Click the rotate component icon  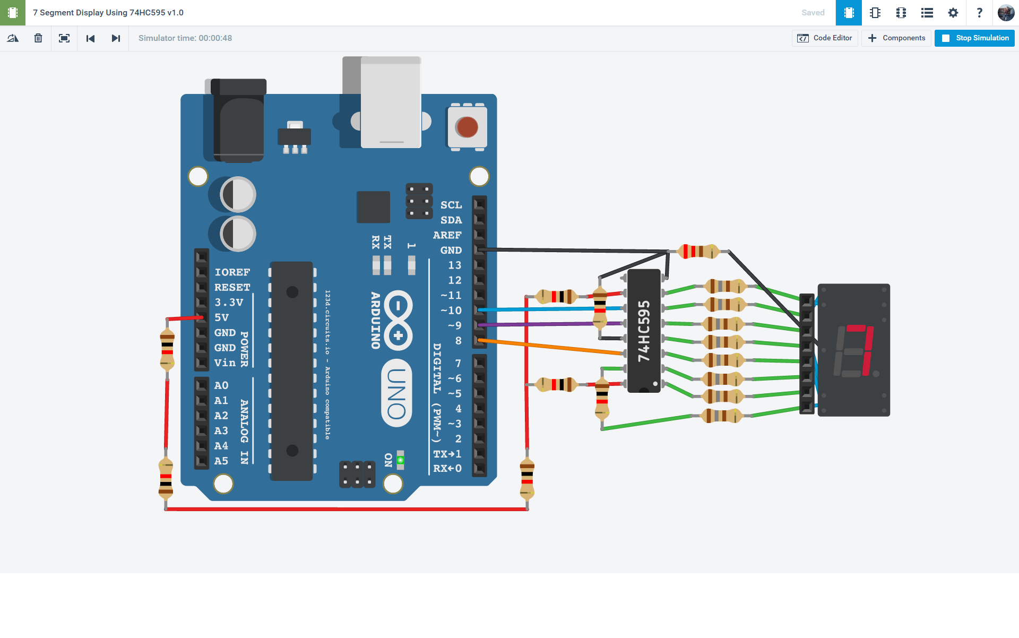(x=13, y=38)
